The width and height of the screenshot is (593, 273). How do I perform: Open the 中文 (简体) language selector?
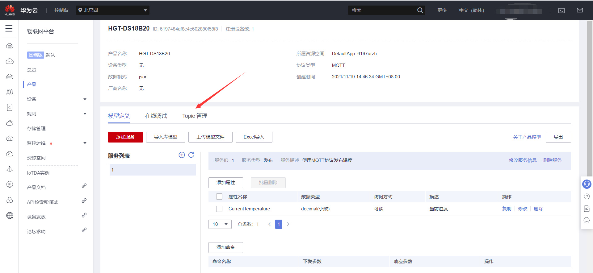tap(471, 10)
